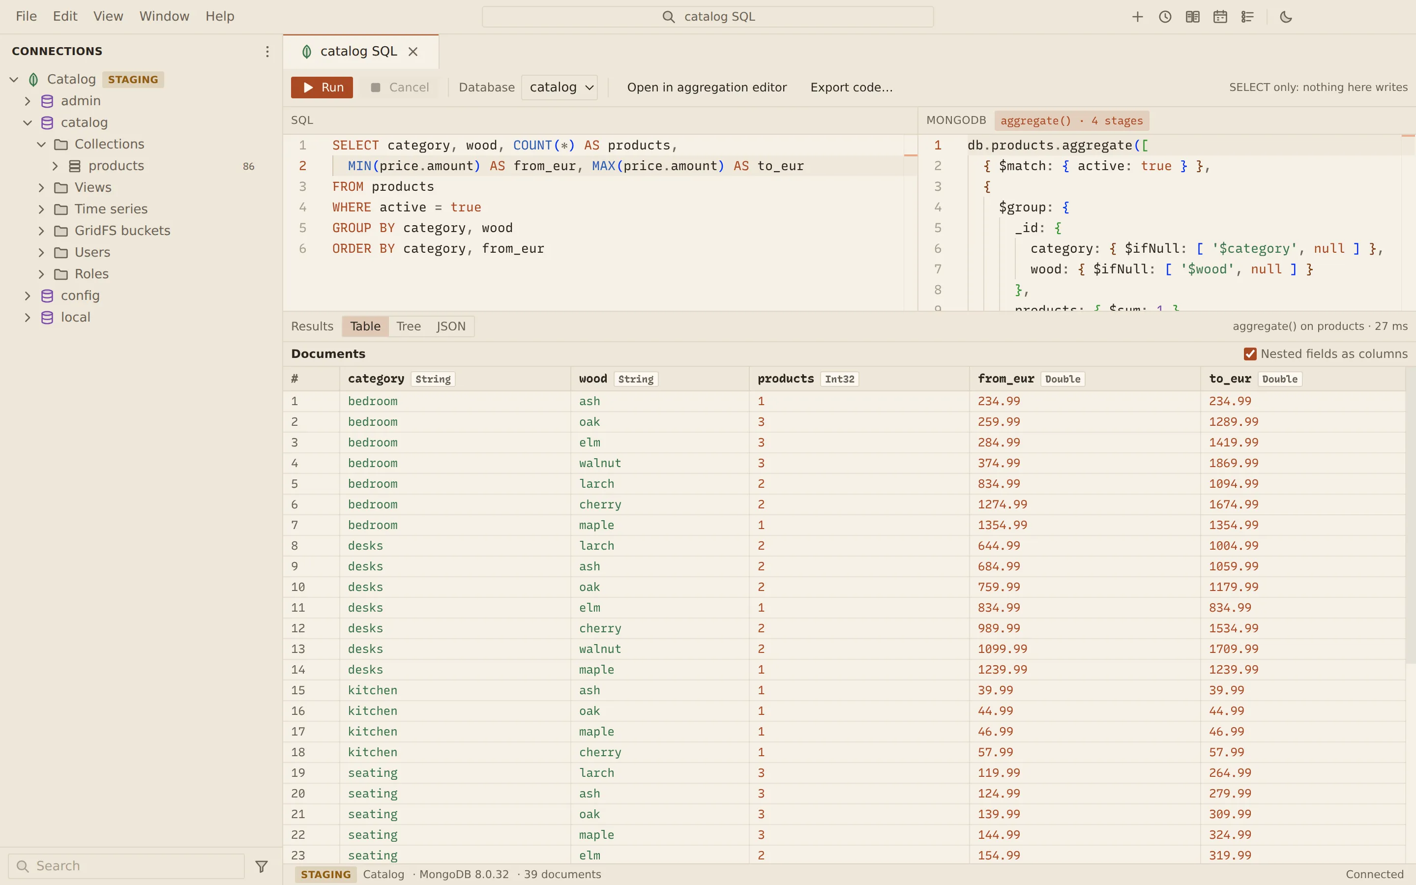Click the search magnifier in title bar
1416x885 pixels.
pyautogui.click(x=668, y=17)
